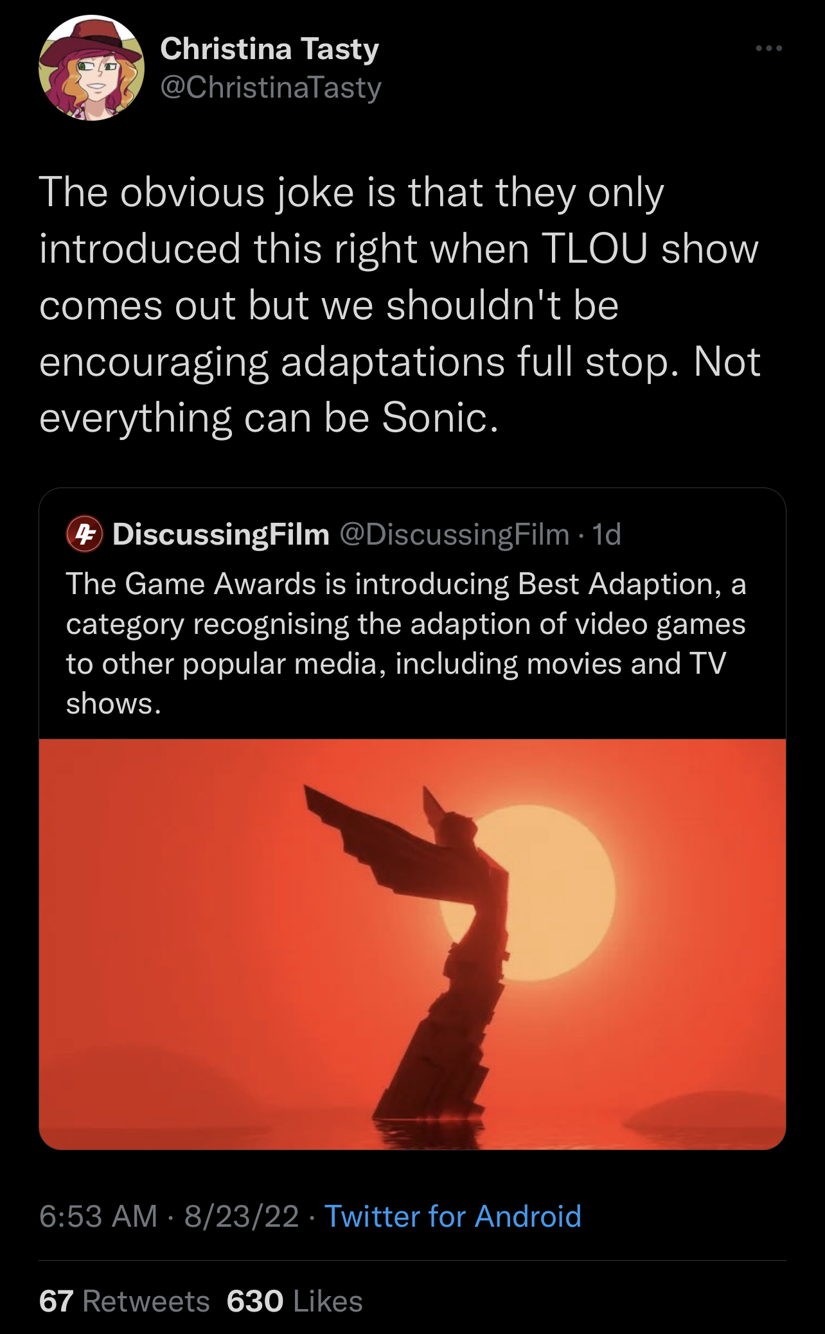Open the quoted tweet's 1d timestamp
Image resolution: width=825 pixels, height=1334 pixels.
[x=607, y=534]
